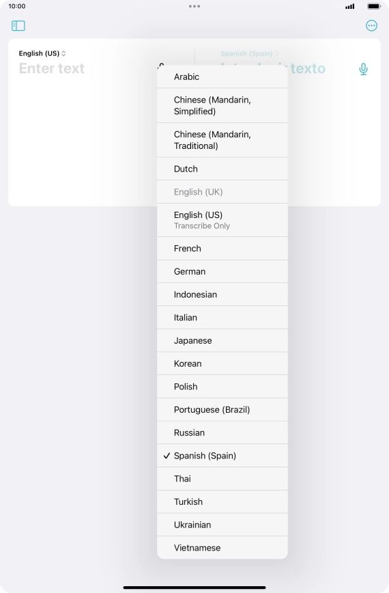
Task: Select English (US) Transcribe Only option
Action: click(x=222, y=220)
